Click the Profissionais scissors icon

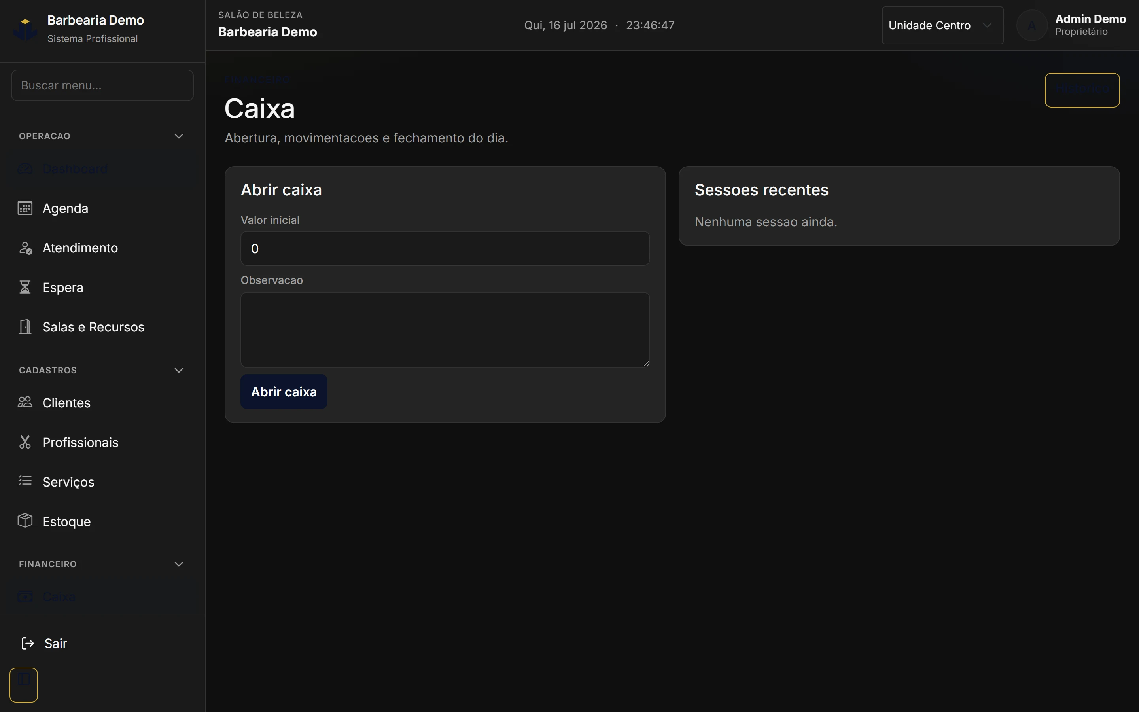(25, 442)
